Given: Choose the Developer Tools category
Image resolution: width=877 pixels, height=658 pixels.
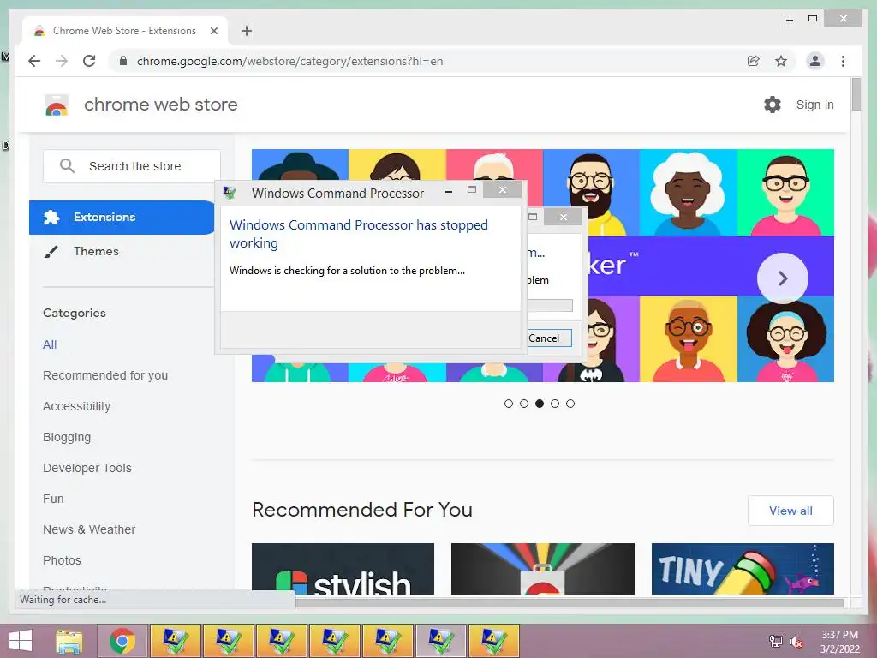Looking at the screenshot, I should [x=87, y=468].
